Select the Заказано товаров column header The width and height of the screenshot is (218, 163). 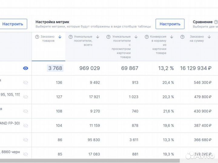(48, 39)
